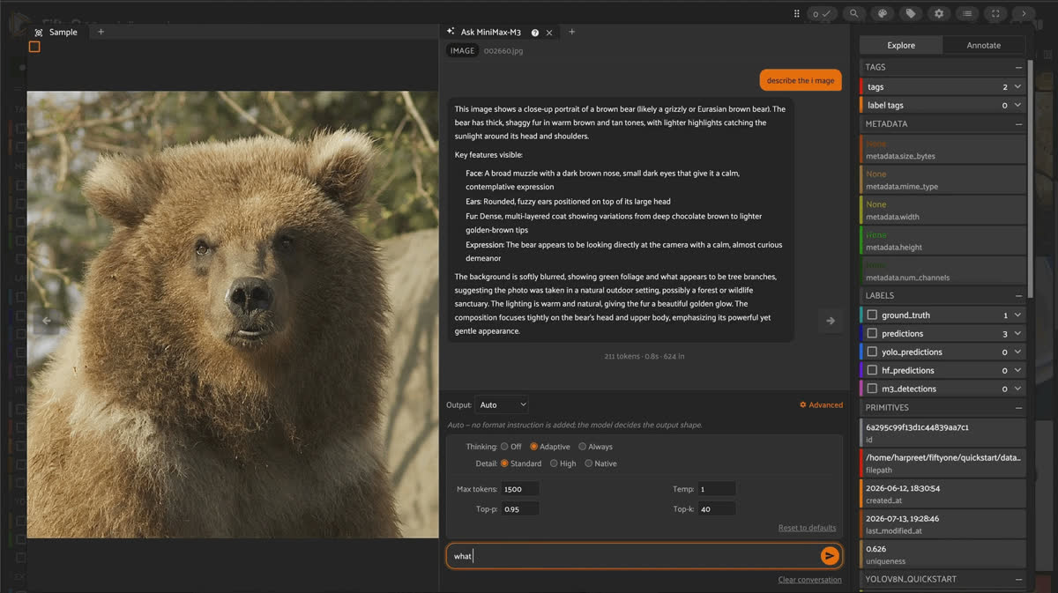Collapse the LABELS section with minus icon
Image resolution: width=1058 pixels, height=593 pixels.
(1018, 295)
